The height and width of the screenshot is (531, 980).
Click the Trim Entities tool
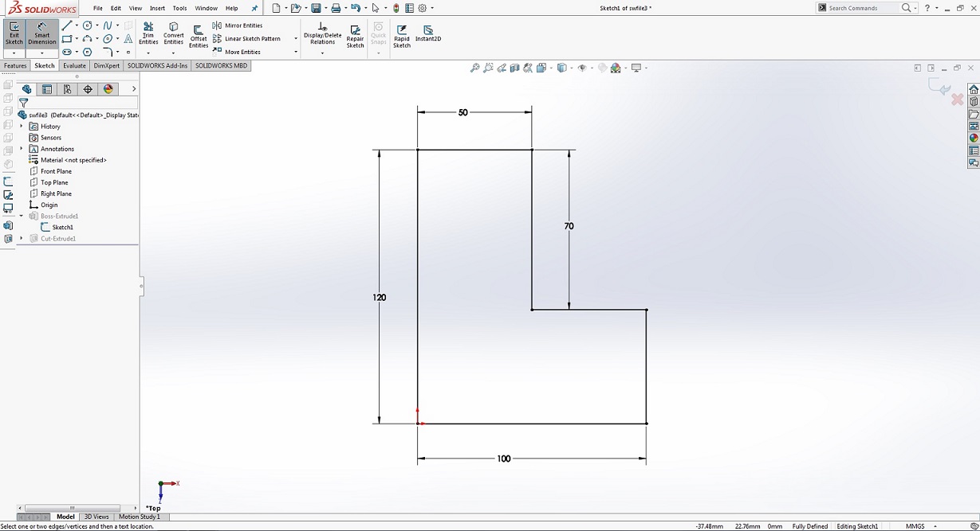(148, 33)
